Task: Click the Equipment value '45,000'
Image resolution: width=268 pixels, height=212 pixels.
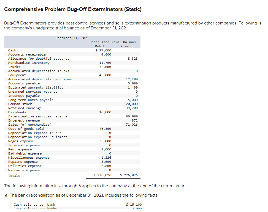Action: [x=105, y=75]
